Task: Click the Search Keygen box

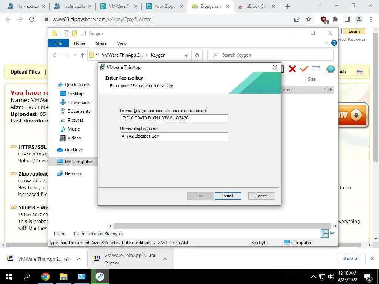Action: [x=271, y=55]
